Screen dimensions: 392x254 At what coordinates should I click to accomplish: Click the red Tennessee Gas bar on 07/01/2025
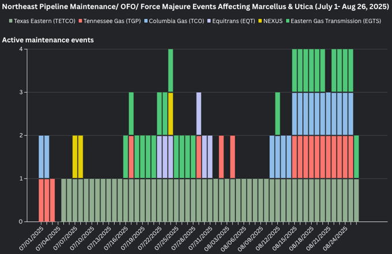41,200
